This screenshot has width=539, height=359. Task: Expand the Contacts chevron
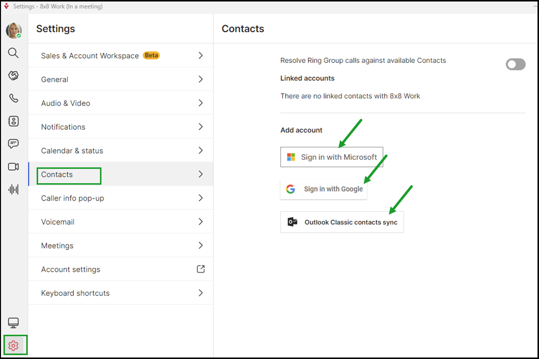(x=201, y=174)
